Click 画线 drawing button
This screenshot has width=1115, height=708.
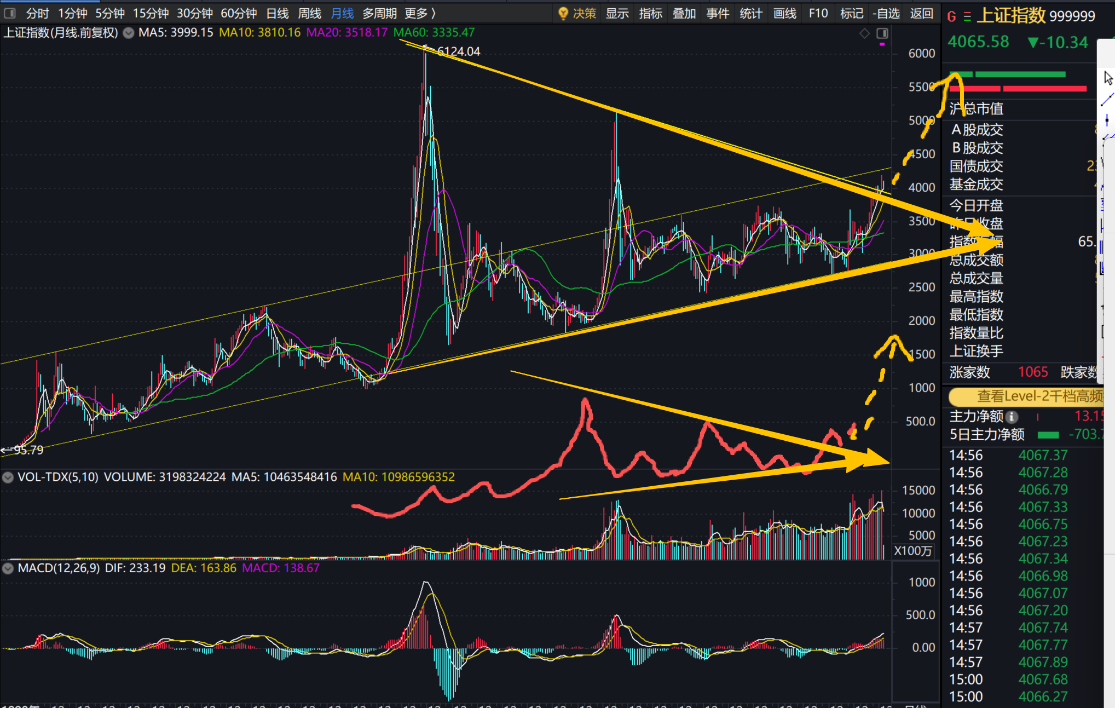click(784, 13)
